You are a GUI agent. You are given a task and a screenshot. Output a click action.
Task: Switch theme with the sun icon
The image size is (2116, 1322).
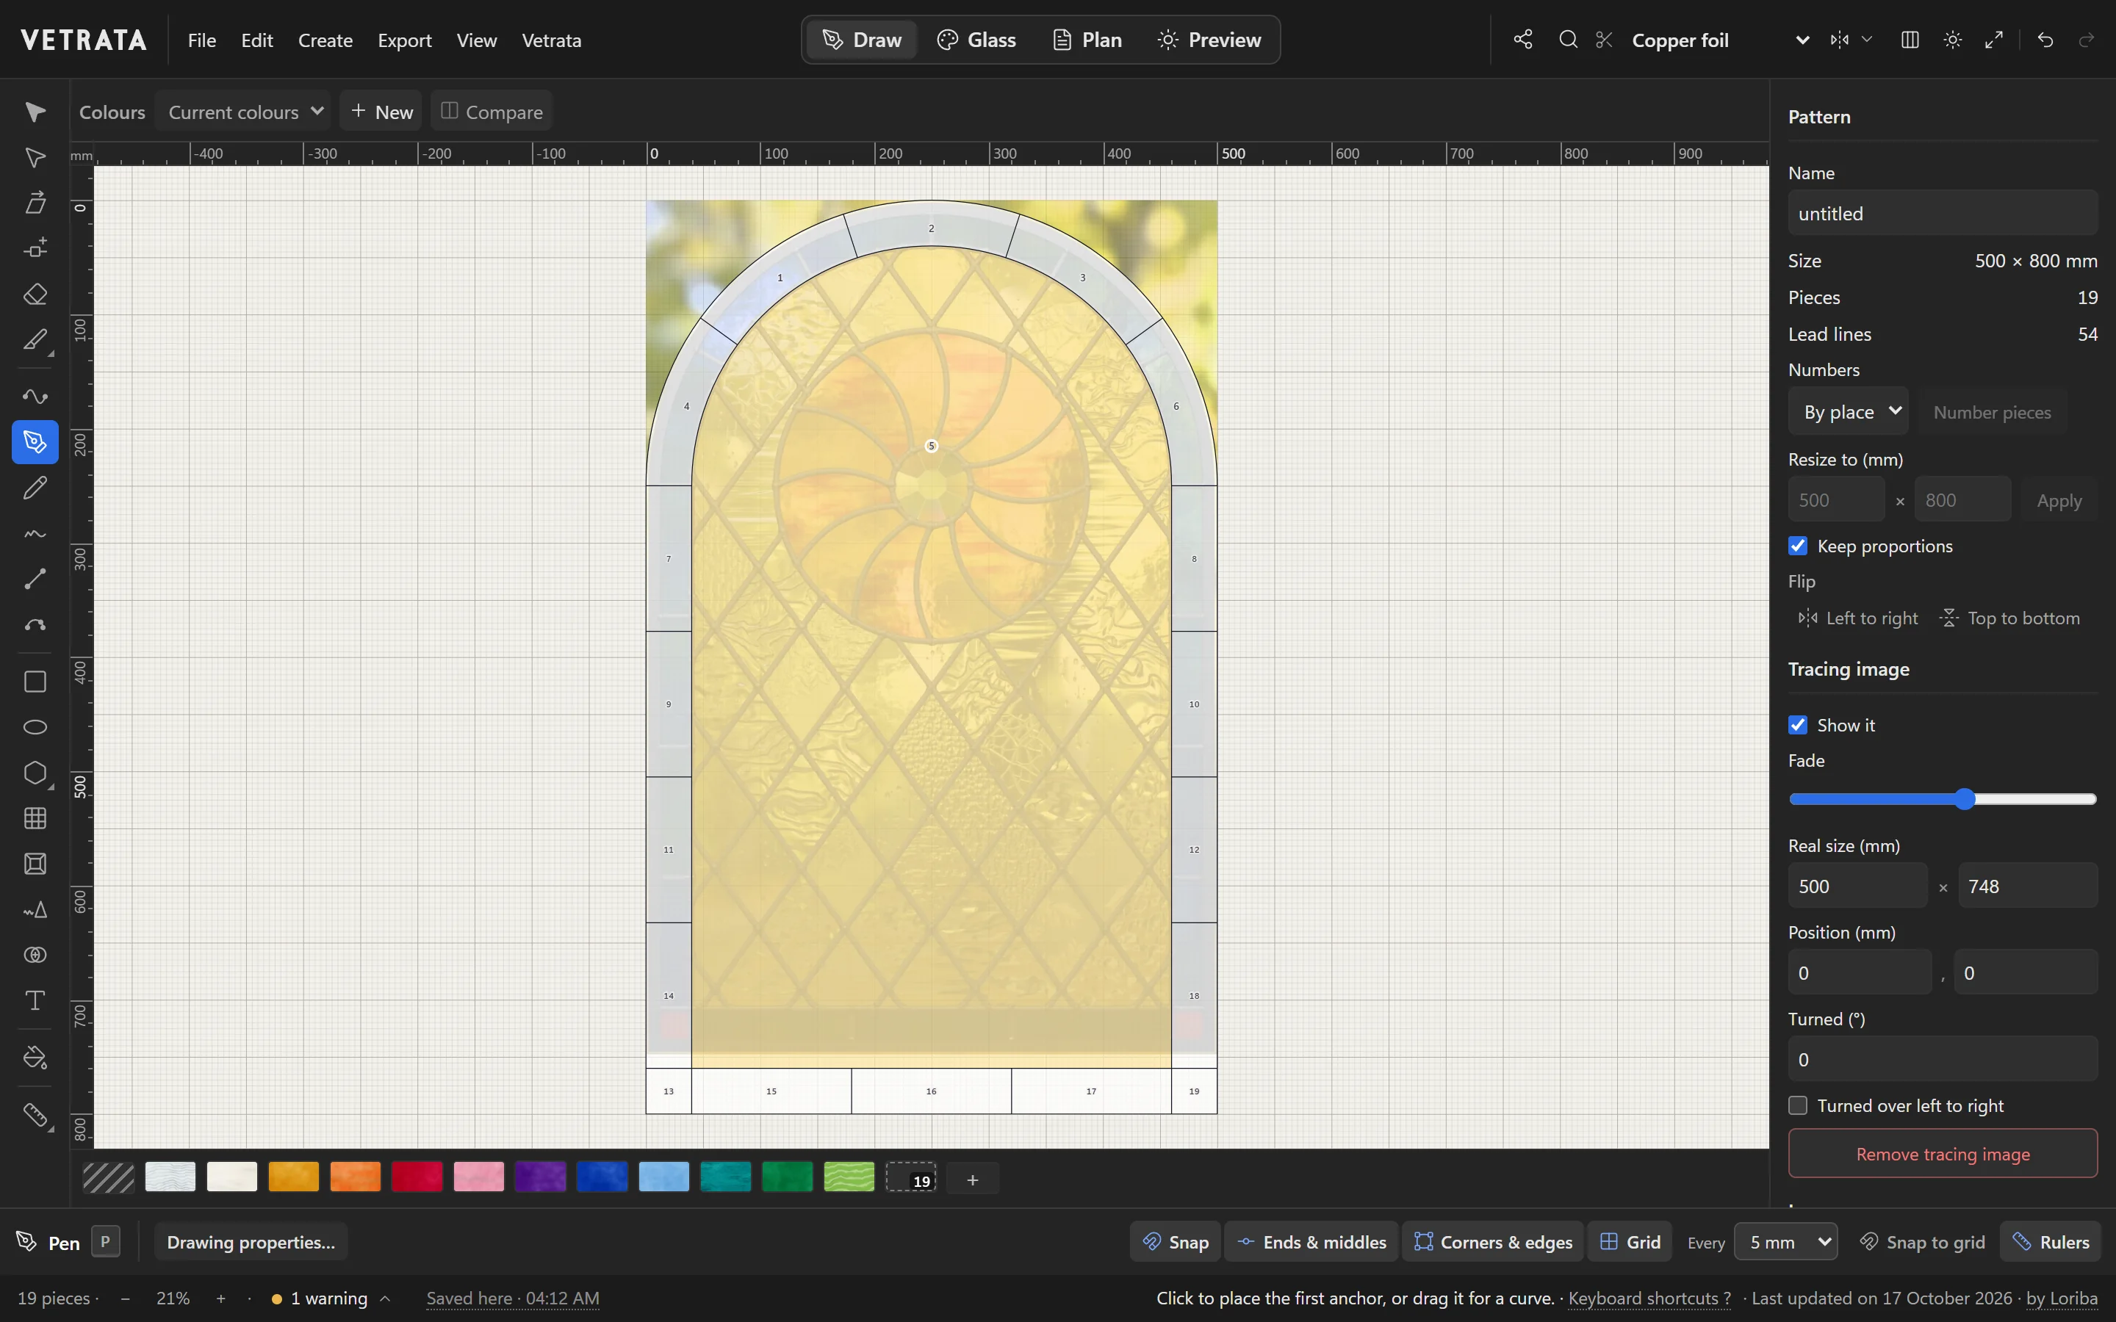tap(1952, 40)
